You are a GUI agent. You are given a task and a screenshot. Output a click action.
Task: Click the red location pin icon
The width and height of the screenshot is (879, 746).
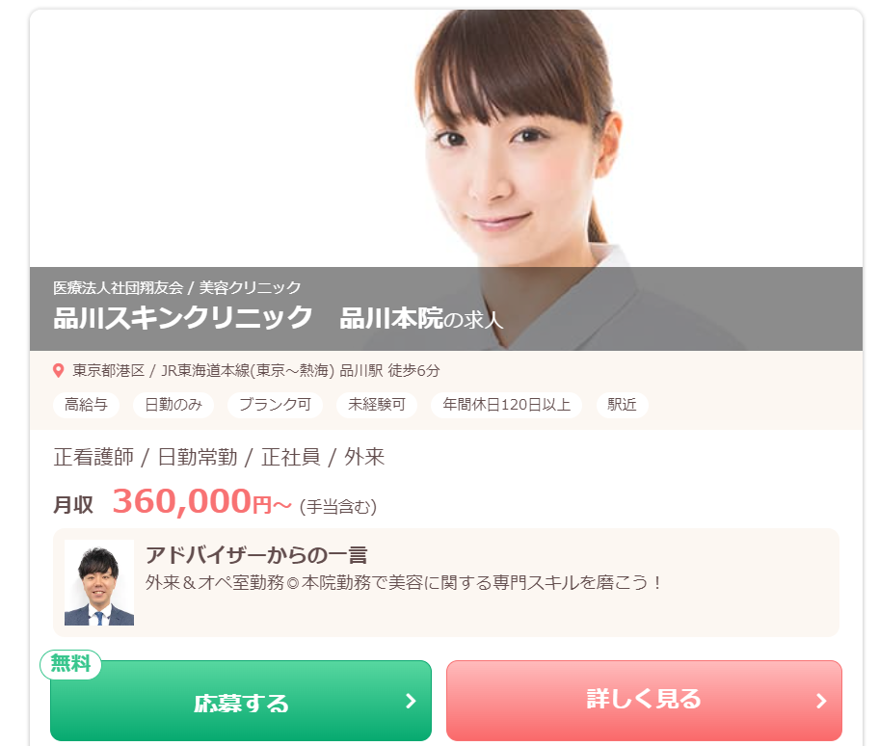(x=58, y=370)
